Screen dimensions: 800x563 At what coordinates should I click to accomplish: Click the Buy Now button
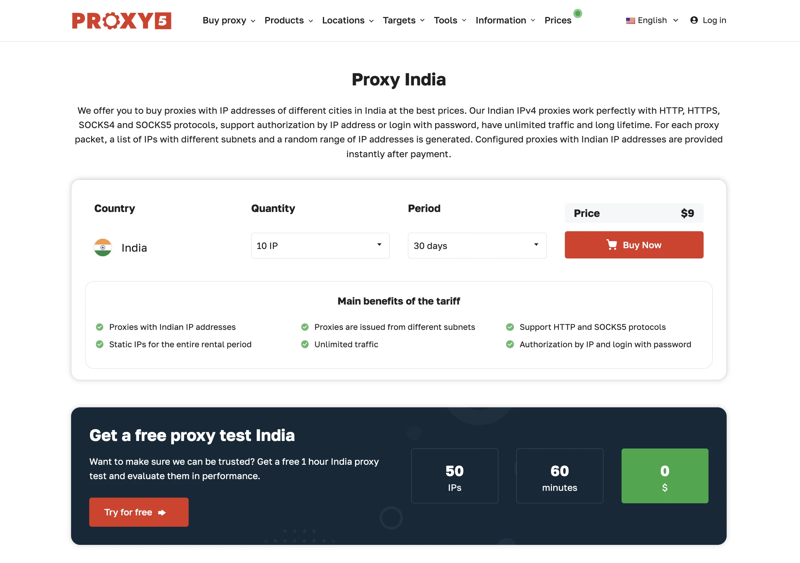coord(634,245)
